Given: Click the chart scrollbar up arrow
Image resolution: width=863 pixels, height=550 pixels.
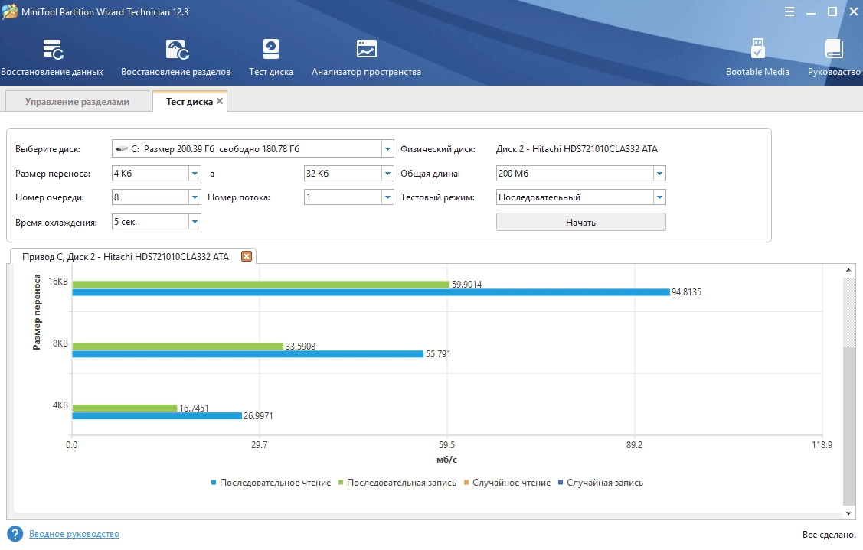Looking at the screenshot, I should (x=848, y=270).
